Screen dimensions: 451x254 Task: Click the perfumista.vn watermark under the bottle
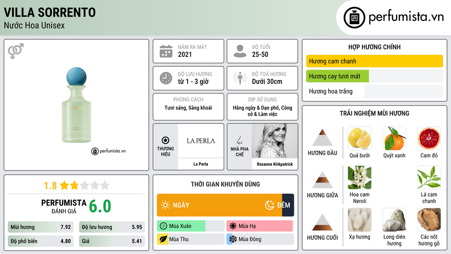click(108, 151)
